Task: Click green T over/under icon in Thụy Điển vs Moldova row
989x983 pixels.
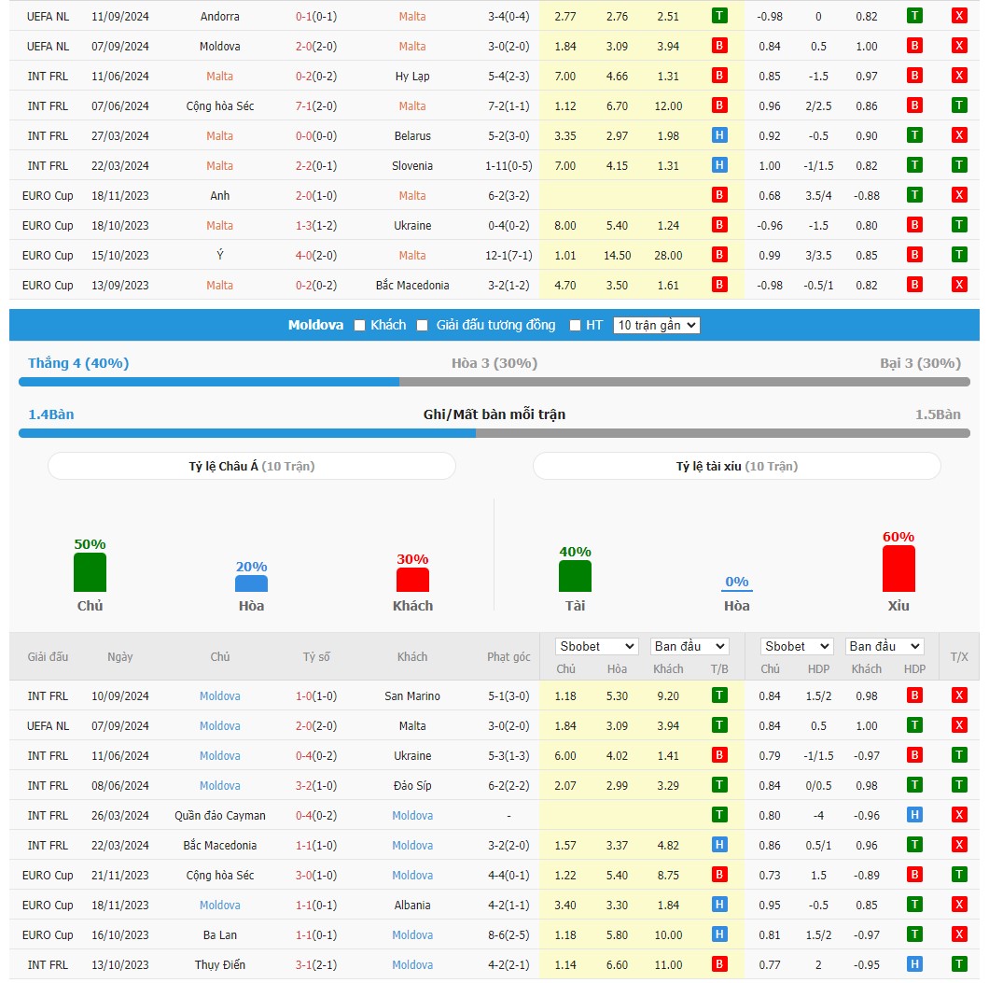Action: click(x=959, y=964)
